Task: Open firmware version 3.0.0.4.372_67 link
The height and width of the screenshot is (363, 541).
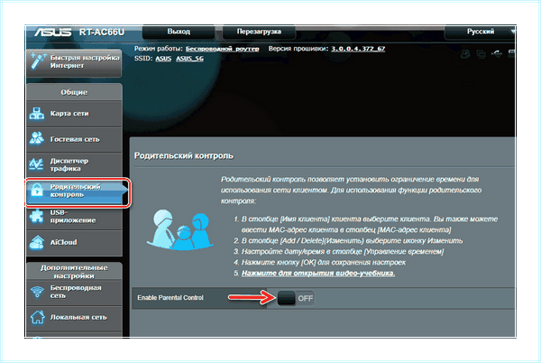Action: (358, 49)
